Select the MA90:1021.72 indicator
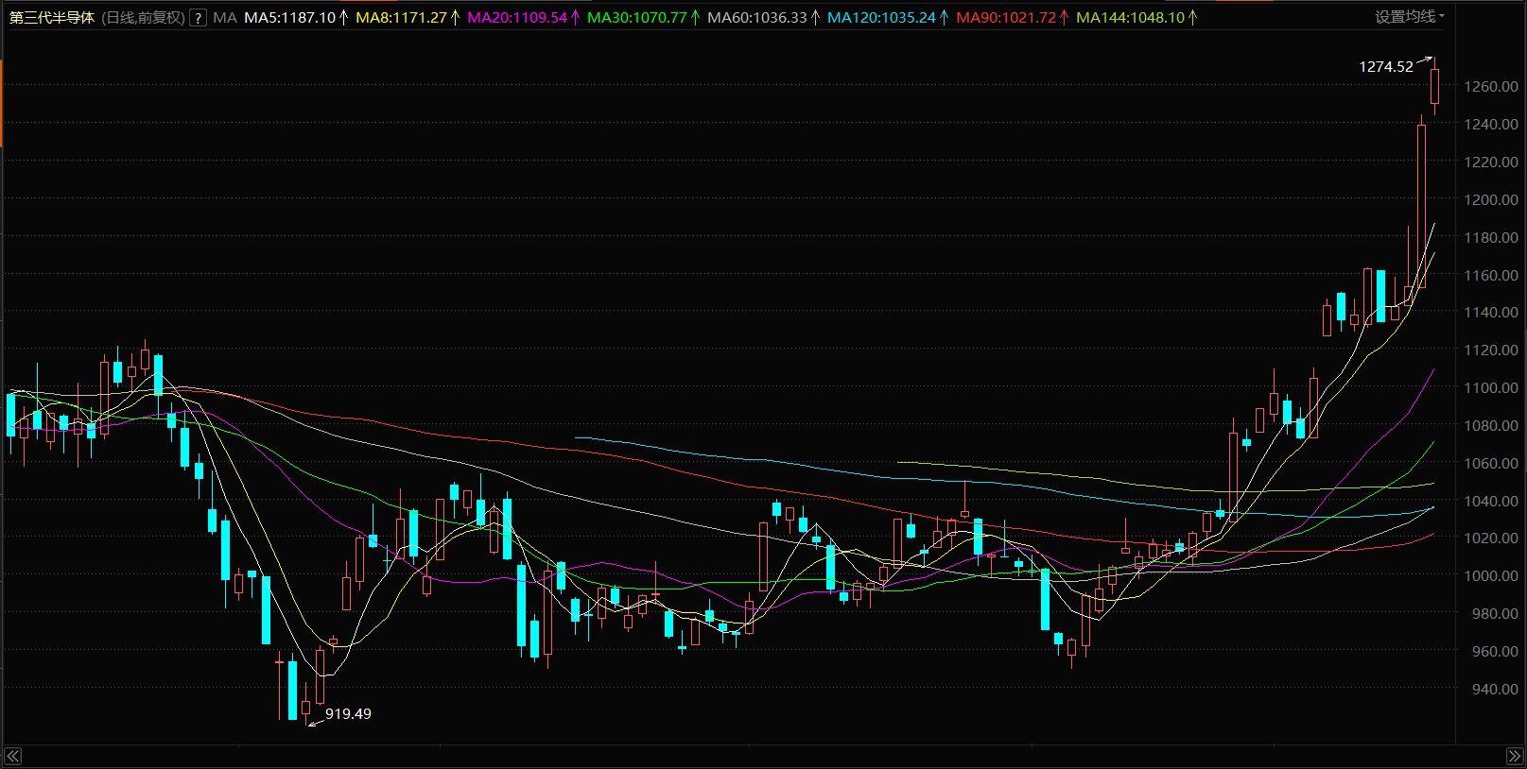Viewport: 1527px width, 769px height. (1013, 18)
